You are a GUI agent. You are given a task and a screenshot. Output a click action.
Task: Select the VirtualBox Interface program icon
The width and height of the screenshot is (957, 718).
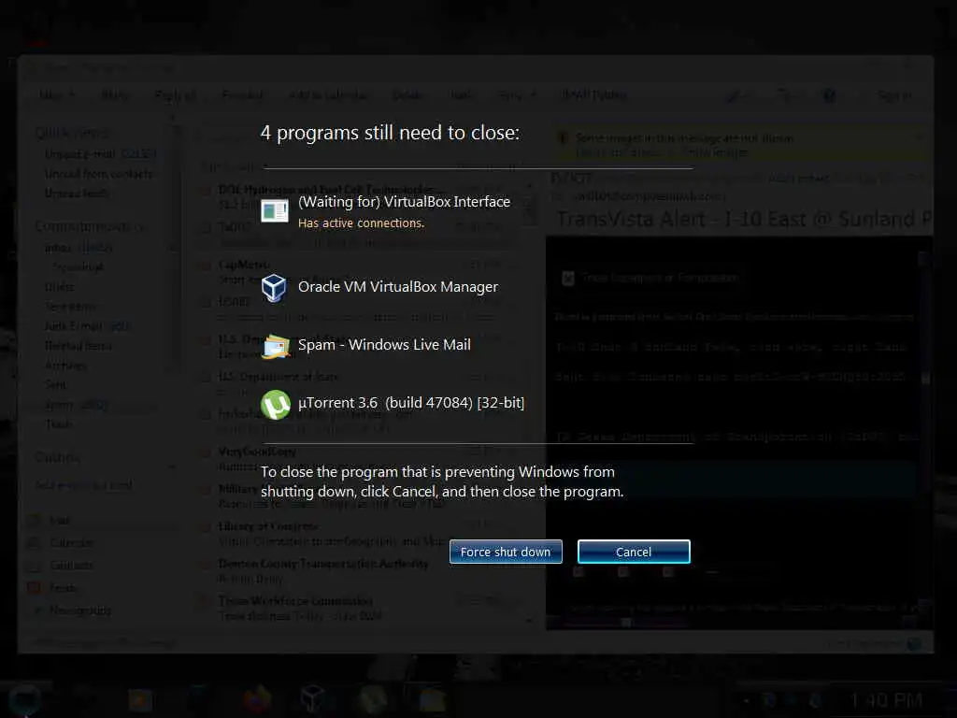(x=275, y=210)
